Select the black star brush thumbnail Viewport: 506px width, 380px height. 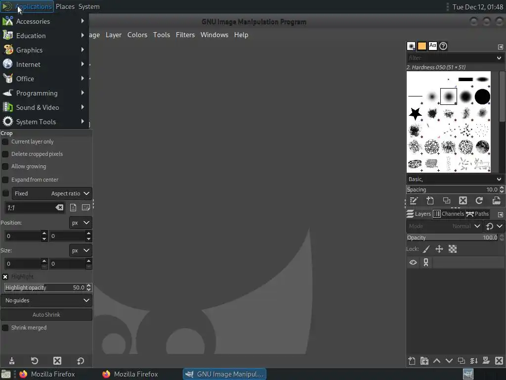pyautogui.click(x=415, y=113)
